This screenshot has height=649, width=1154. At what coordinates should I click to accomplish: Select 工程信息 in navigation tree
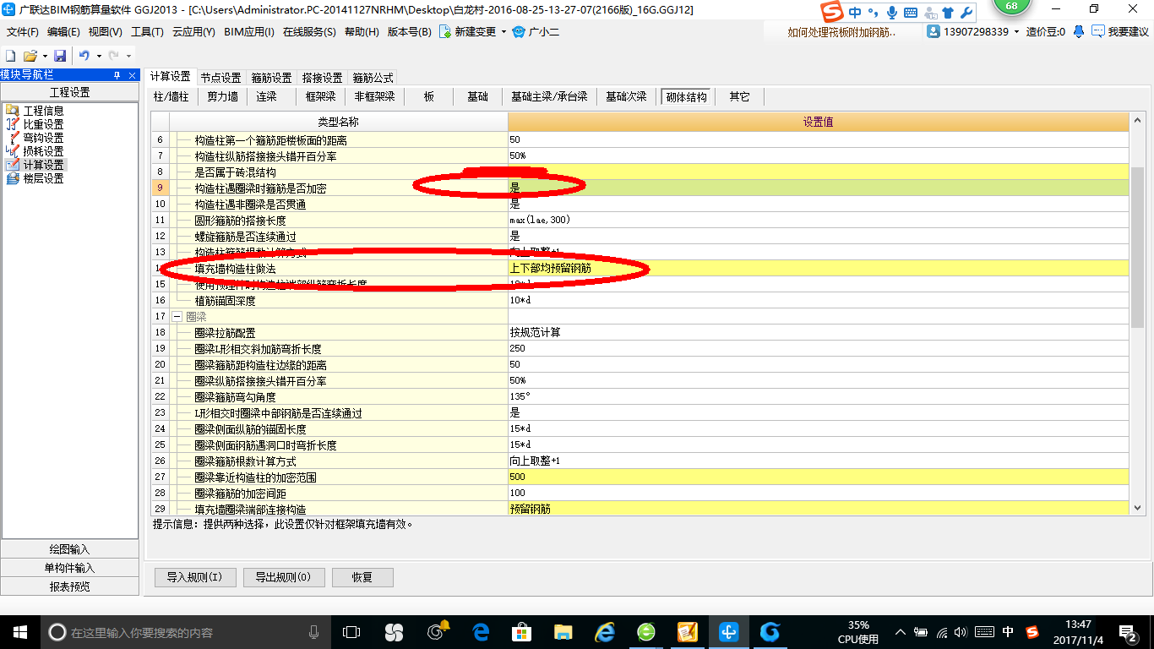click(x=43, y=111)
